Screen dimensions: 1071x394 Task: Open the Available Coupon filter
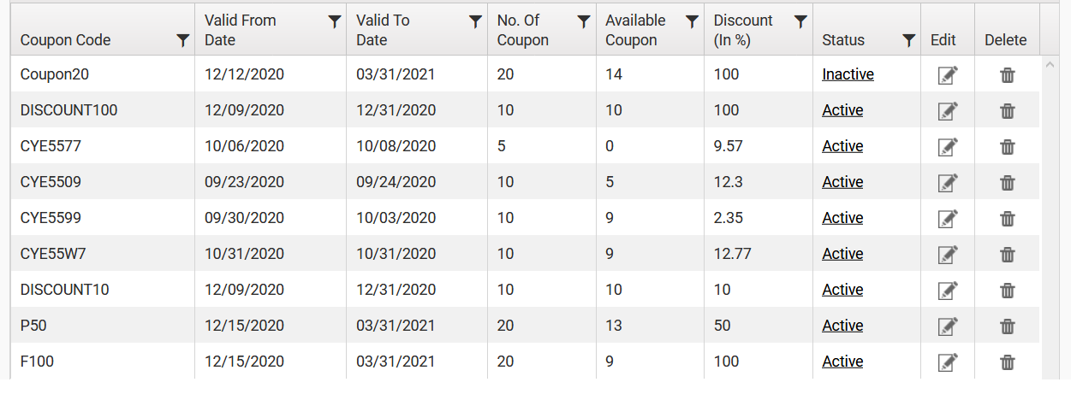click(692, 22)
